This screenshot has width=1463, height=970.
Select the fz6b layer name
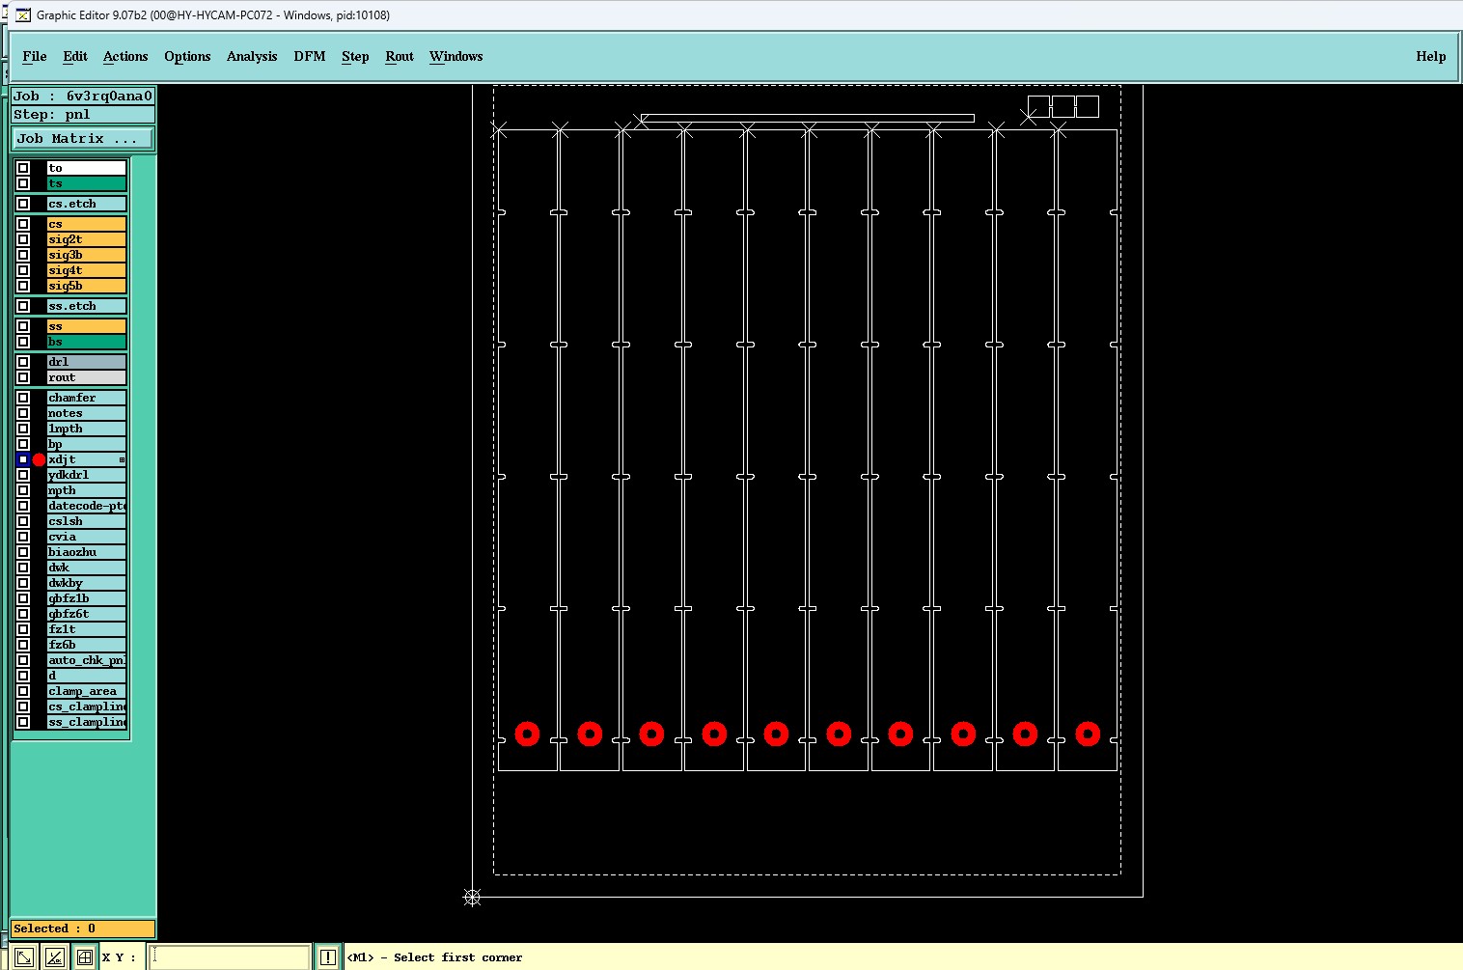coord(87,645)
